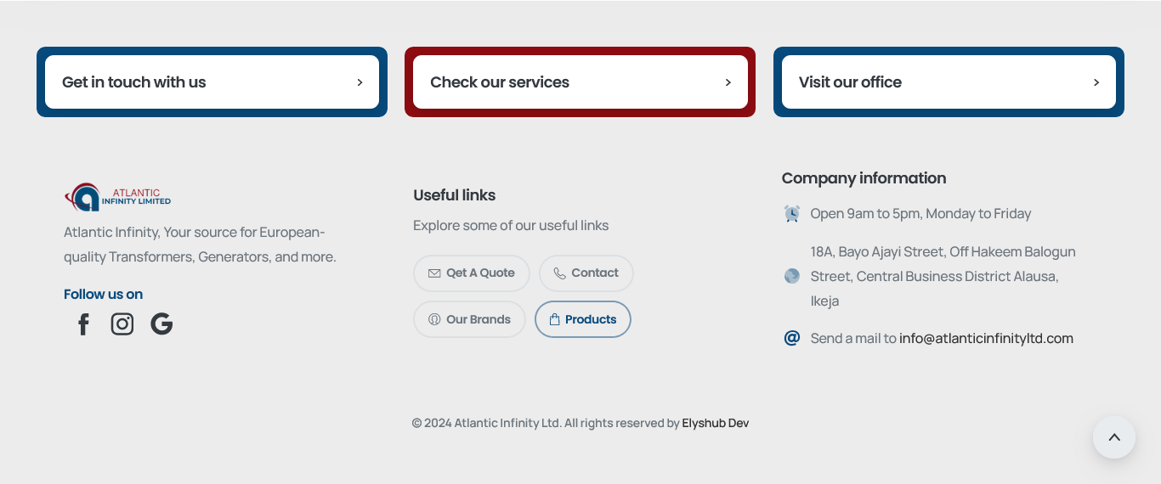Open the Facebook social icon
1161x484 pixels.
(x=83, y=324)
